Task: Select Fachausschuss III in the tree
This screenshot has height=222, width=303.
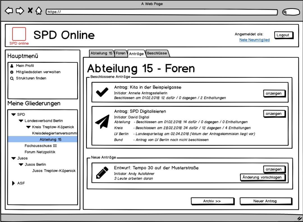Action: [x=41, y=146]
